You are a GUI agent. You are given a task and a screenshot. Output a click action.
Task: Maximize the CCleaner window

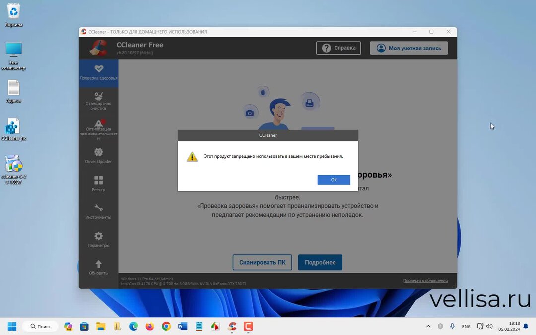[431, 31]
